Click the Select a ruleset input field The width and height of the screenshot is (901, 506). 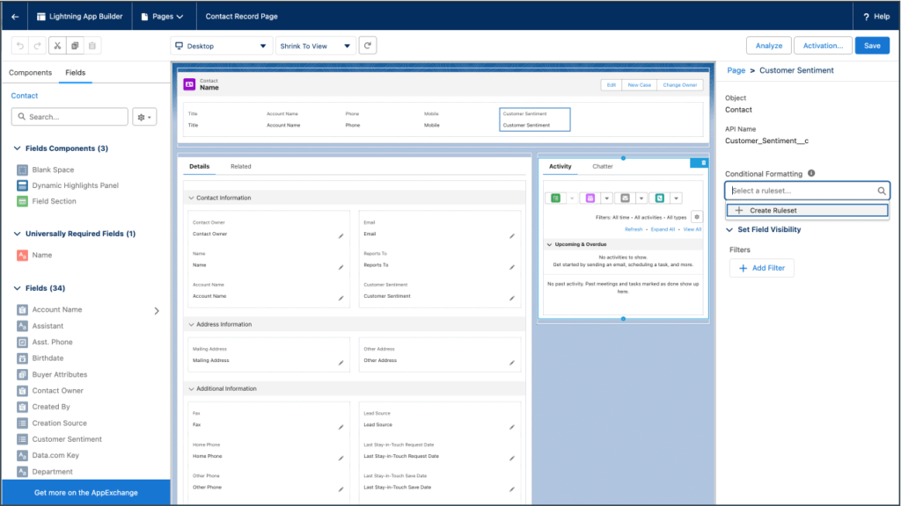[x=808, y=191]
